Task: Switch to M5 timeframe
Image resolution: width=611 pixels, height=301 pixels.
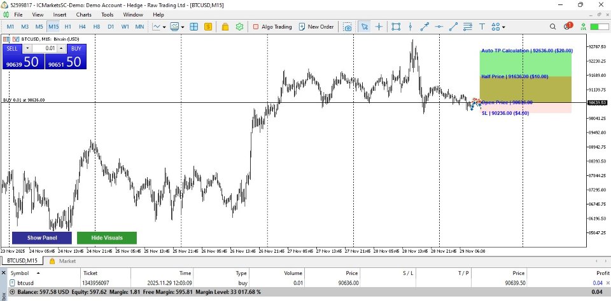Action: tap(39, 27)
